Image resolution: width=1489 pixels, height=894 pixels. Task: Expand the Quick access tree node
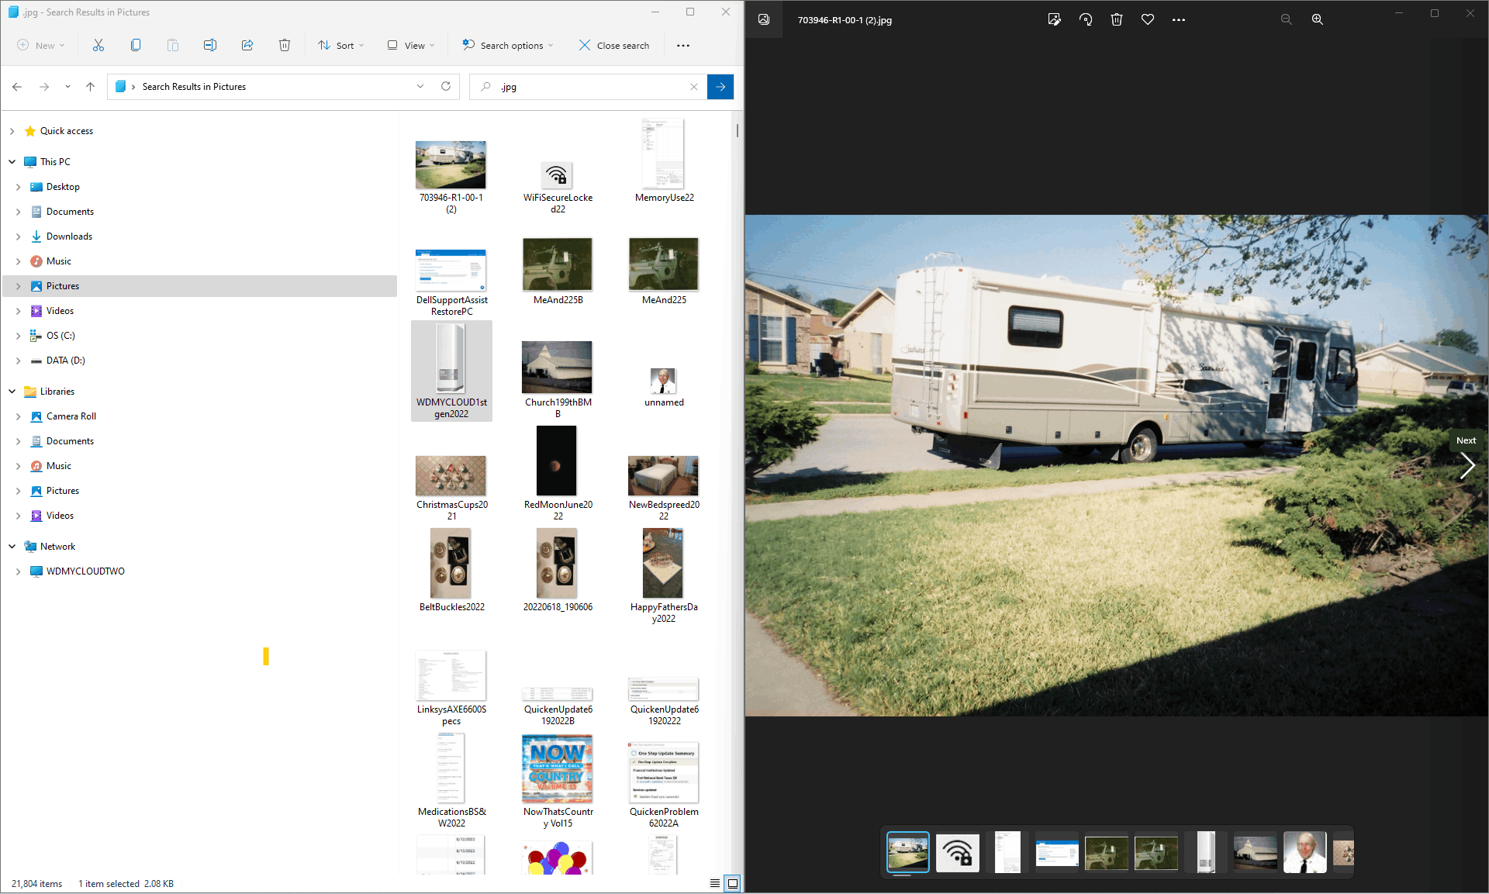click(x=12, y=131)
